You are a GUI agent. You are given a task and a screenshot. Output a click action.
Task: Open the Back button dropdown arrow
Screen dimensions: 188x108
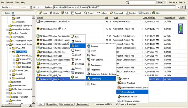[12, 7]
